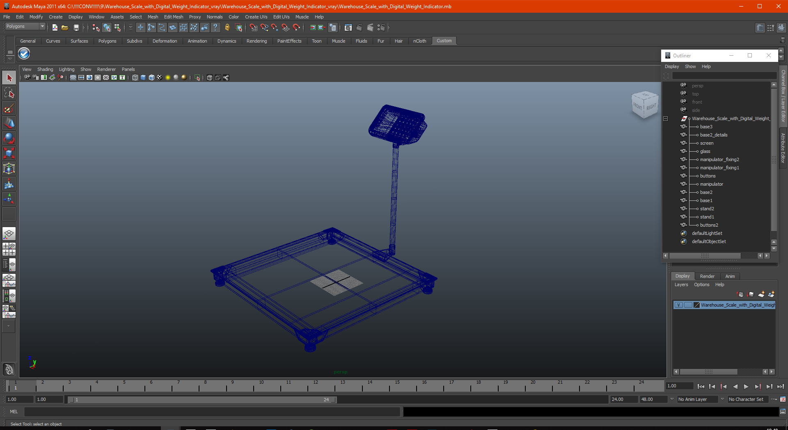The image size is (788, 430).
Task: Click Snap to points magnet icon
Action: coord(275,27)
